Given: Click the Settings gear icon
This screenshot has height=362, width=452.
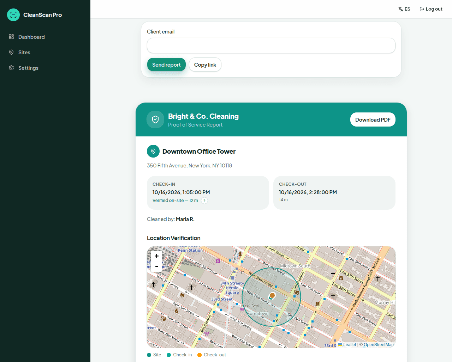Looking at the screenshot, I should click(11, 68).
